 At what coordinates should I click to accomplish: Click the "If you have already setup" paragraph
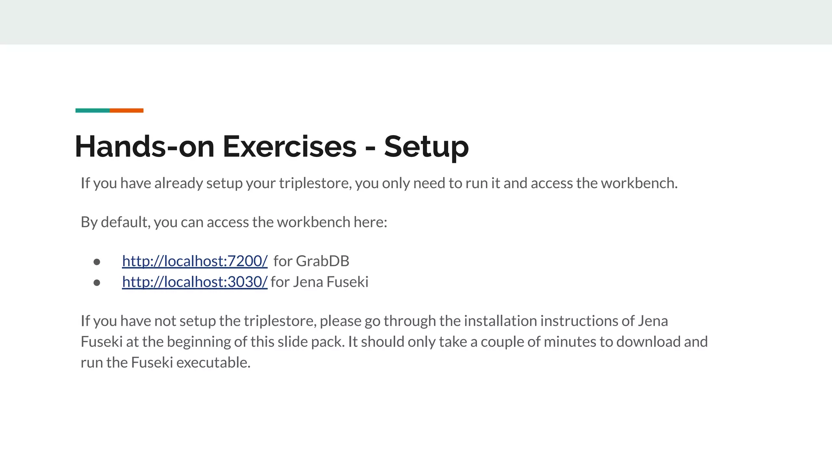(203, 183)
